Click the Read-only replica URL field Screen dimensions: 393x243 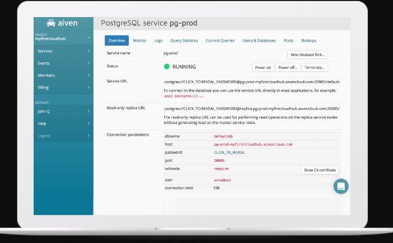coord(252,109)
